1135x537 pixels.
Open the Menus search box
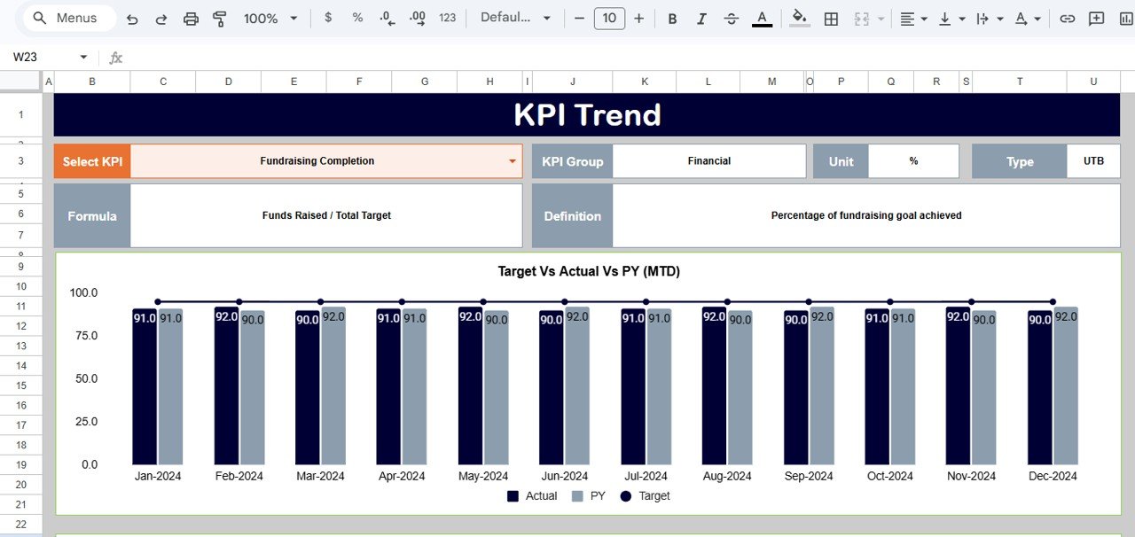pos(68,18)
